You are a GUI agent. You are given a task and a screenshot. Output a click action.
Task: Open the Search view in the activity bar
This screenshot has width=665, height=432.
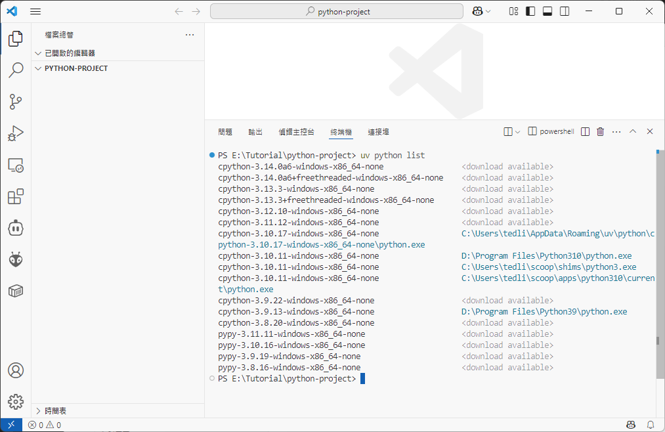[x=16, y=70]
